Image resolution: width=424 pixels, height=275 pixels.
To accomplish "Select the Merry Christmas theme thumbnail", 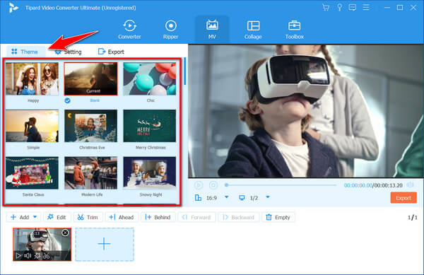I will tap(150, 126).
